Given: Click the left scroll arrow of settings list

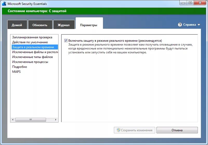Looking at the screenshot, I should (13, 120).
